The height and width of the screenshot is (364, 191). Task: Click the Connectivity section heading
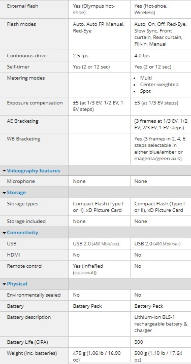pyautogui.click(x=22, y=232)
